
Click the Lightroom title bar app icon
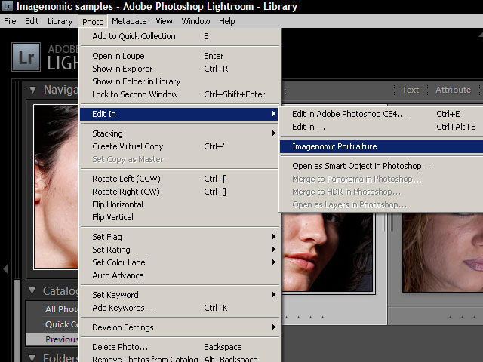7,5
